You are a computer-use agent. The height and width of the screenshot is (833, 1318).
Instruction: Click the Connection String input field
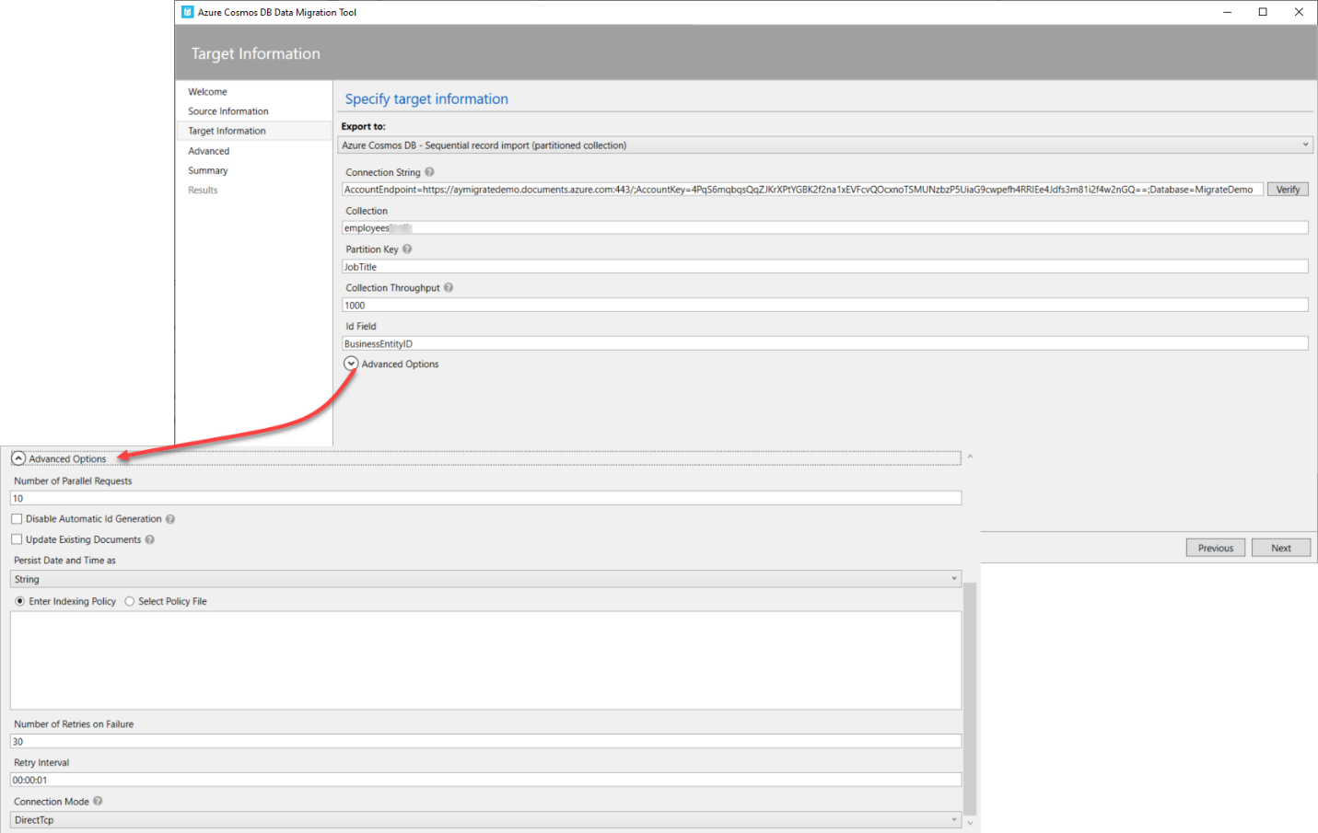tap(802, 190)
